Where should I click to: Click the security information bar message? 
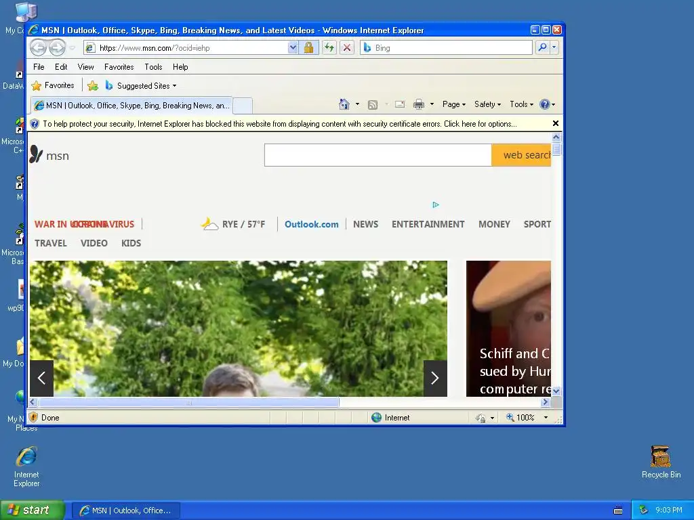coord(280,124)
